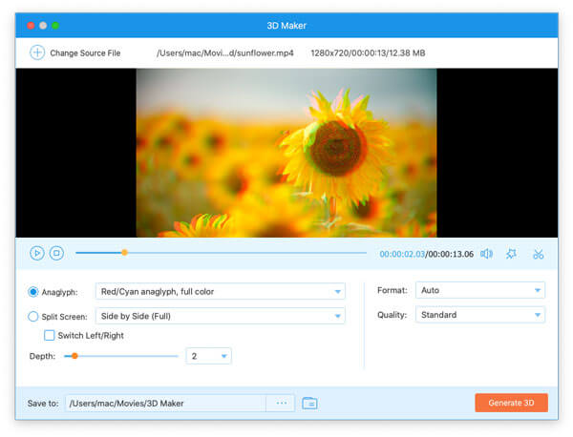Click the three-dot browse path button
The image size is (573, 437).
coord(282,403)
